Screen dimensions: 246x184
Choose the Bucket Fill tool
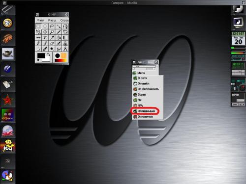tap(59, 38)
